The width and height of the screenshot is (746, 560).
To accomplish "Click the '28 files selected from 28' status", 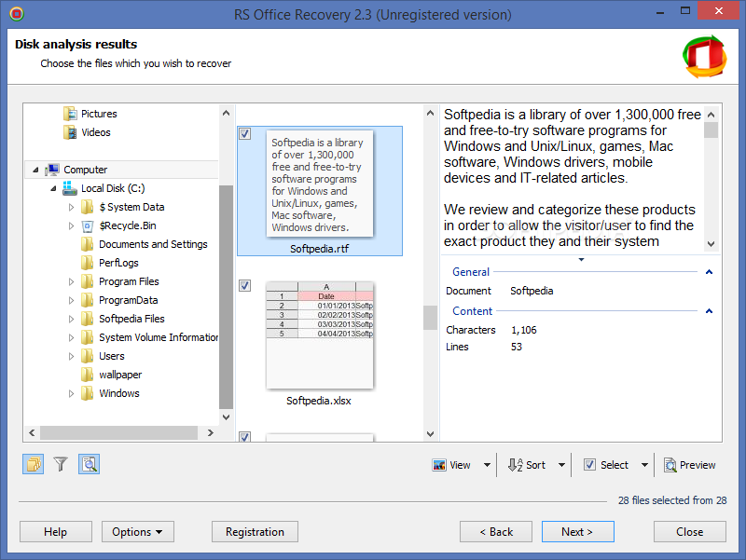I will click(x=672, y=500).
